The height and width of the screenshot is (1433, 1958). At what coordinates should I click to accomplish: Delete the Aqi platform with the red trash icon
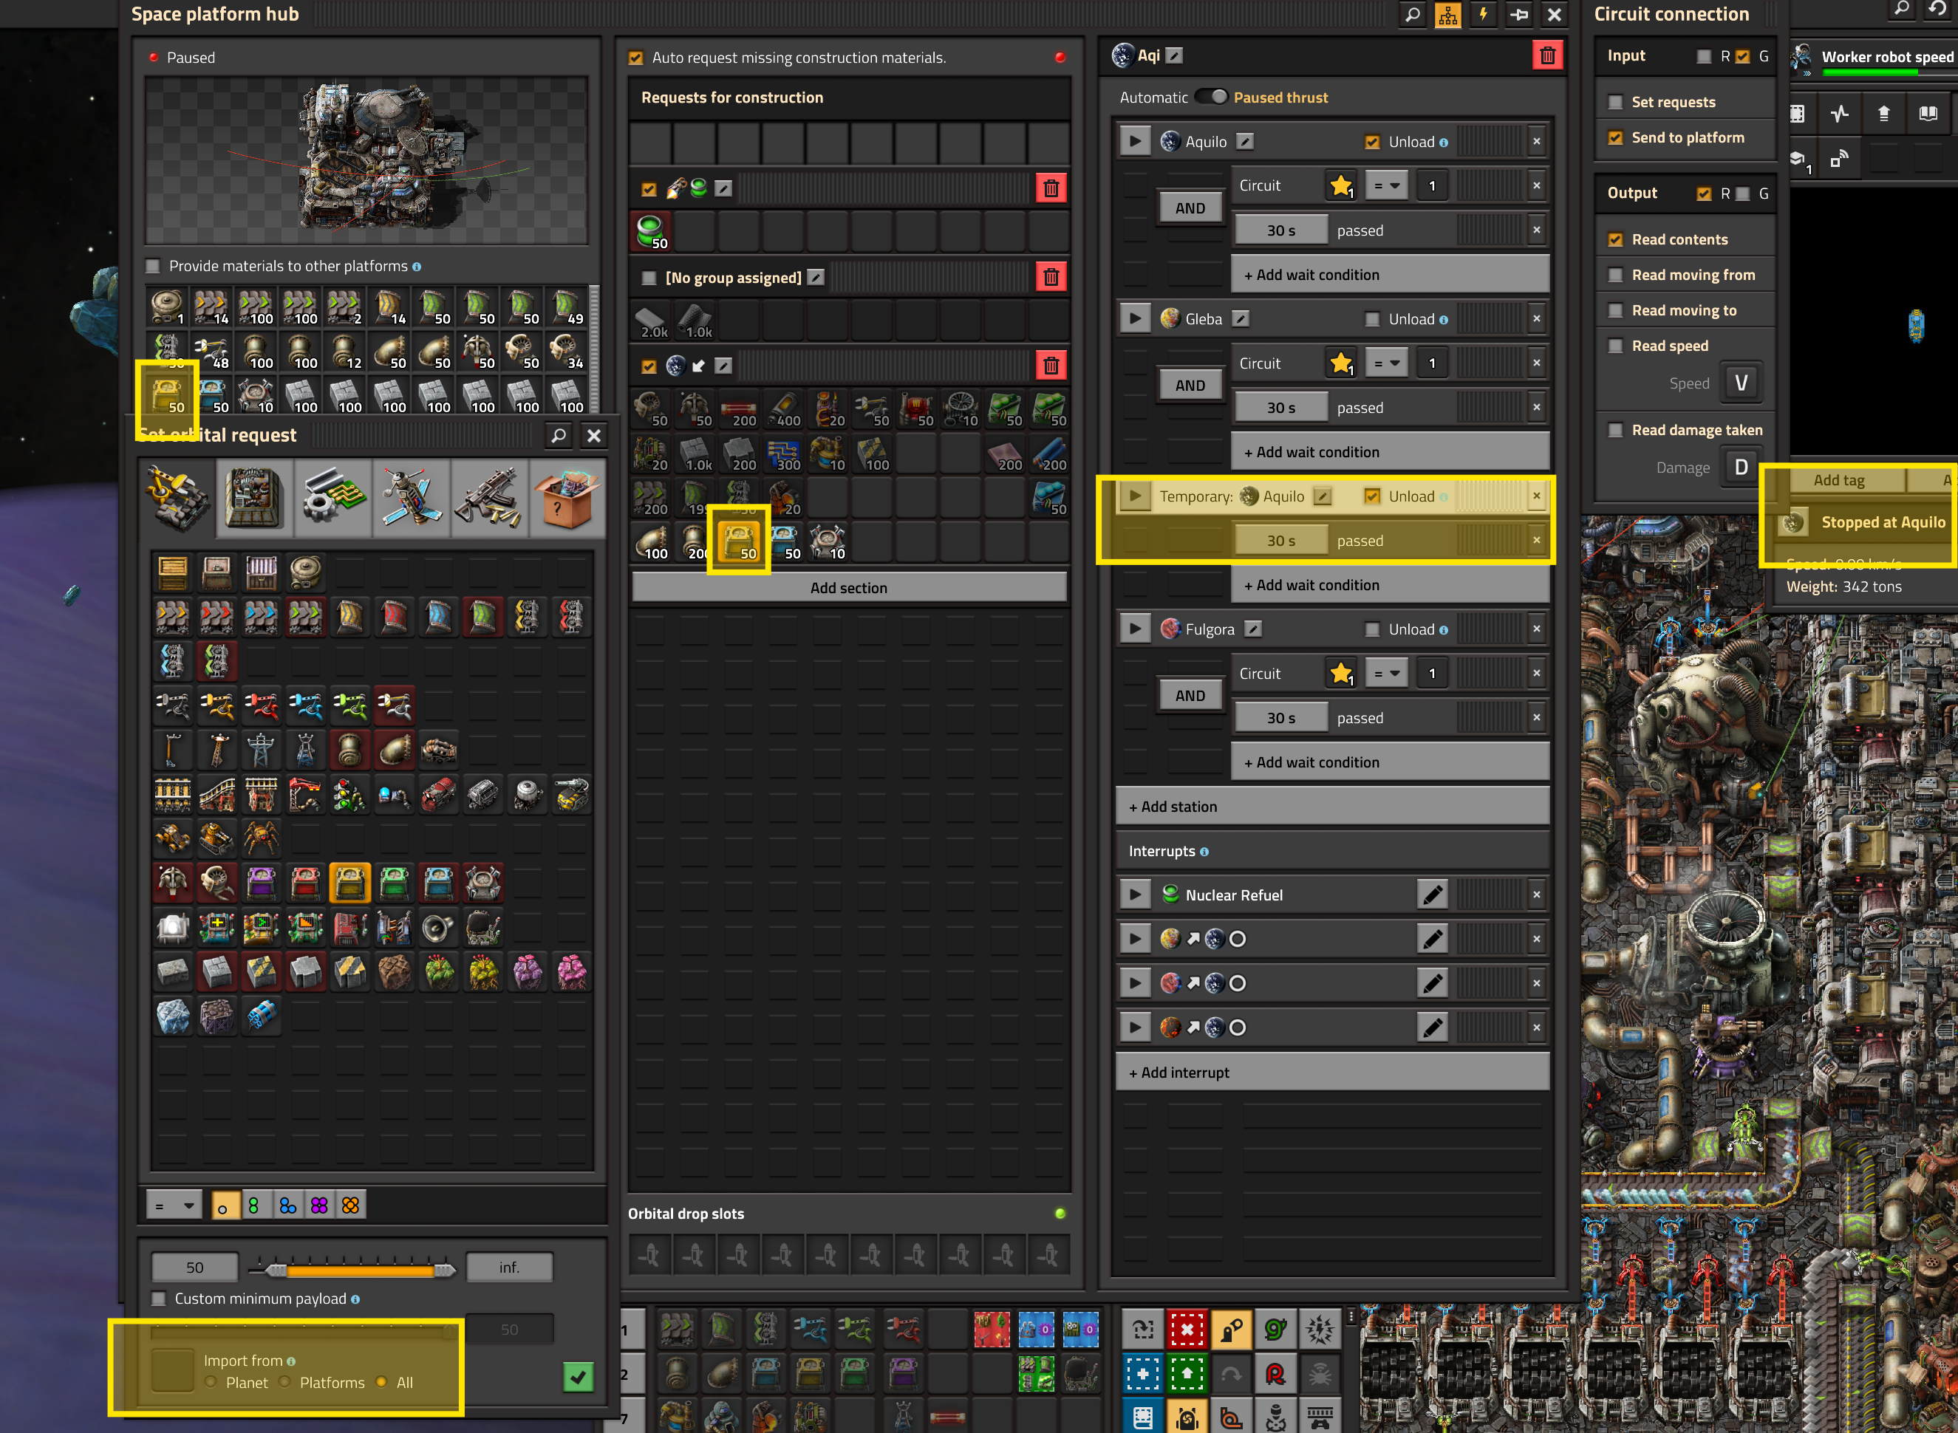[1546, 56]
